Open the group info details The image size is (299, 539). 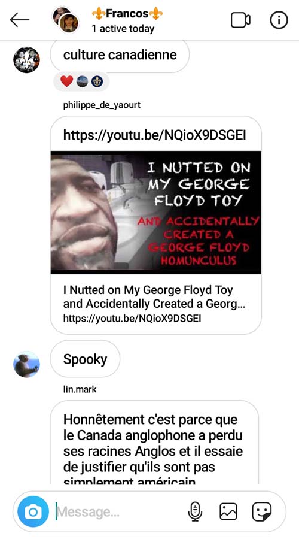click(279, 20)
